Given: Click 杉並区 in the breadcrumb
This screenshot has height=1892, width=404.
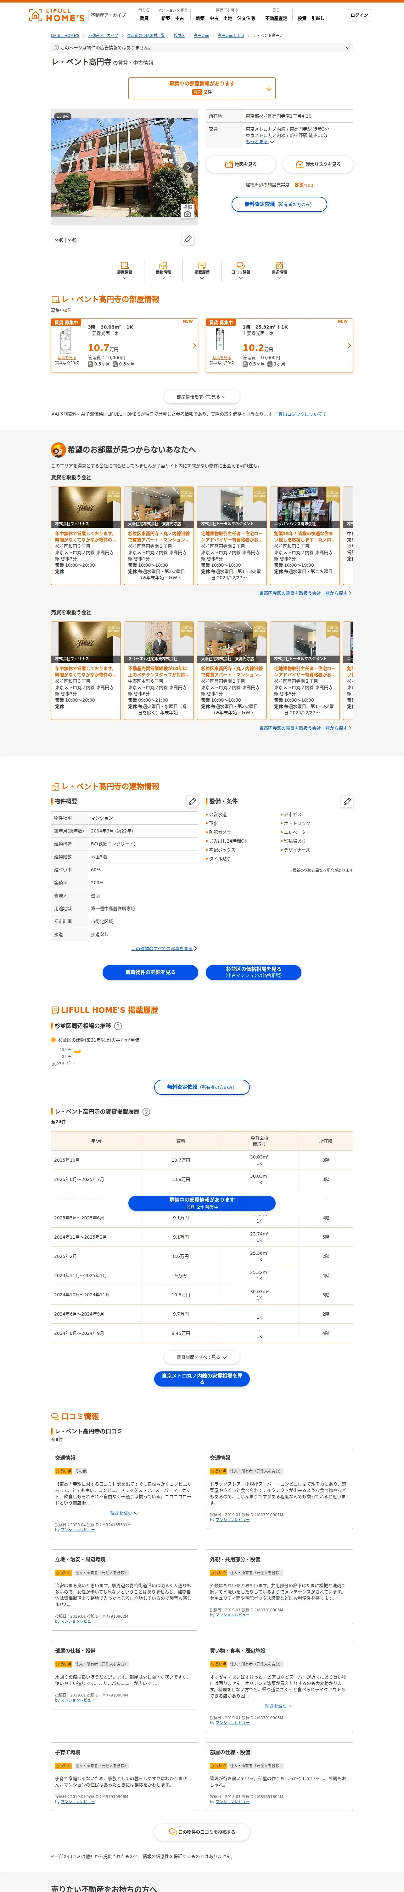Looking at the screenshot, I should pyautogui.click(x=179, y=35).
